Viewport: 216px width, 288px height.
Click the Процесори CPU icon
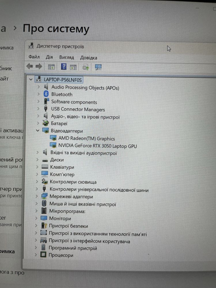43,255
